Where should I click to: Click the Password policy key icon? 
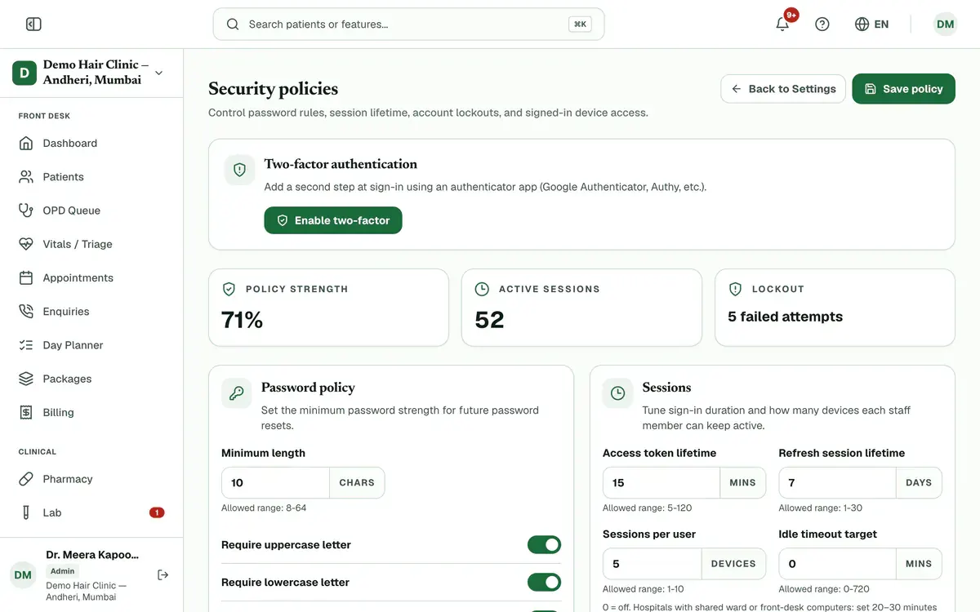(237, 393)
